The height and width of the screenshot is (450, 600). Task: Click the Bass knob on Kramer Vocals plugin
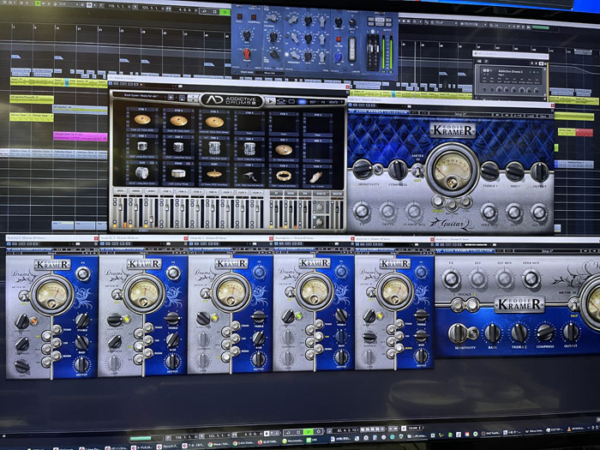(x=493, y=333)
